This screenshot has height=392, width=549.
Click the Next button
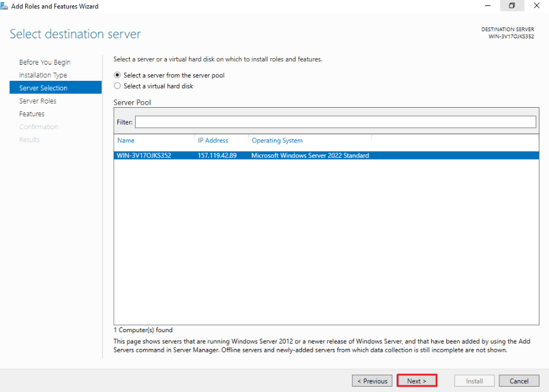pos(417,381)
